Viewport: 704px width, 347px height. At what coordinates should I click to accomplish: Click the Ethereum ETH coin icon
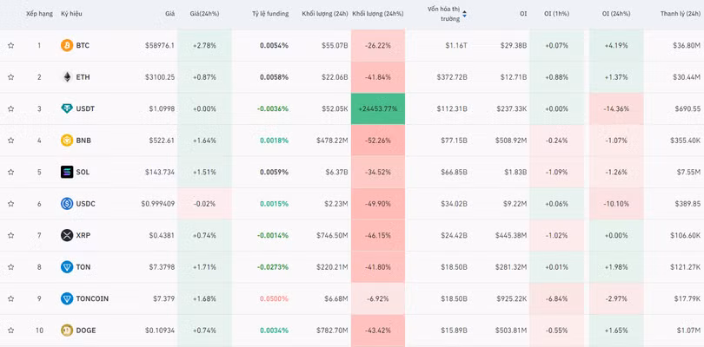point(67,77)
